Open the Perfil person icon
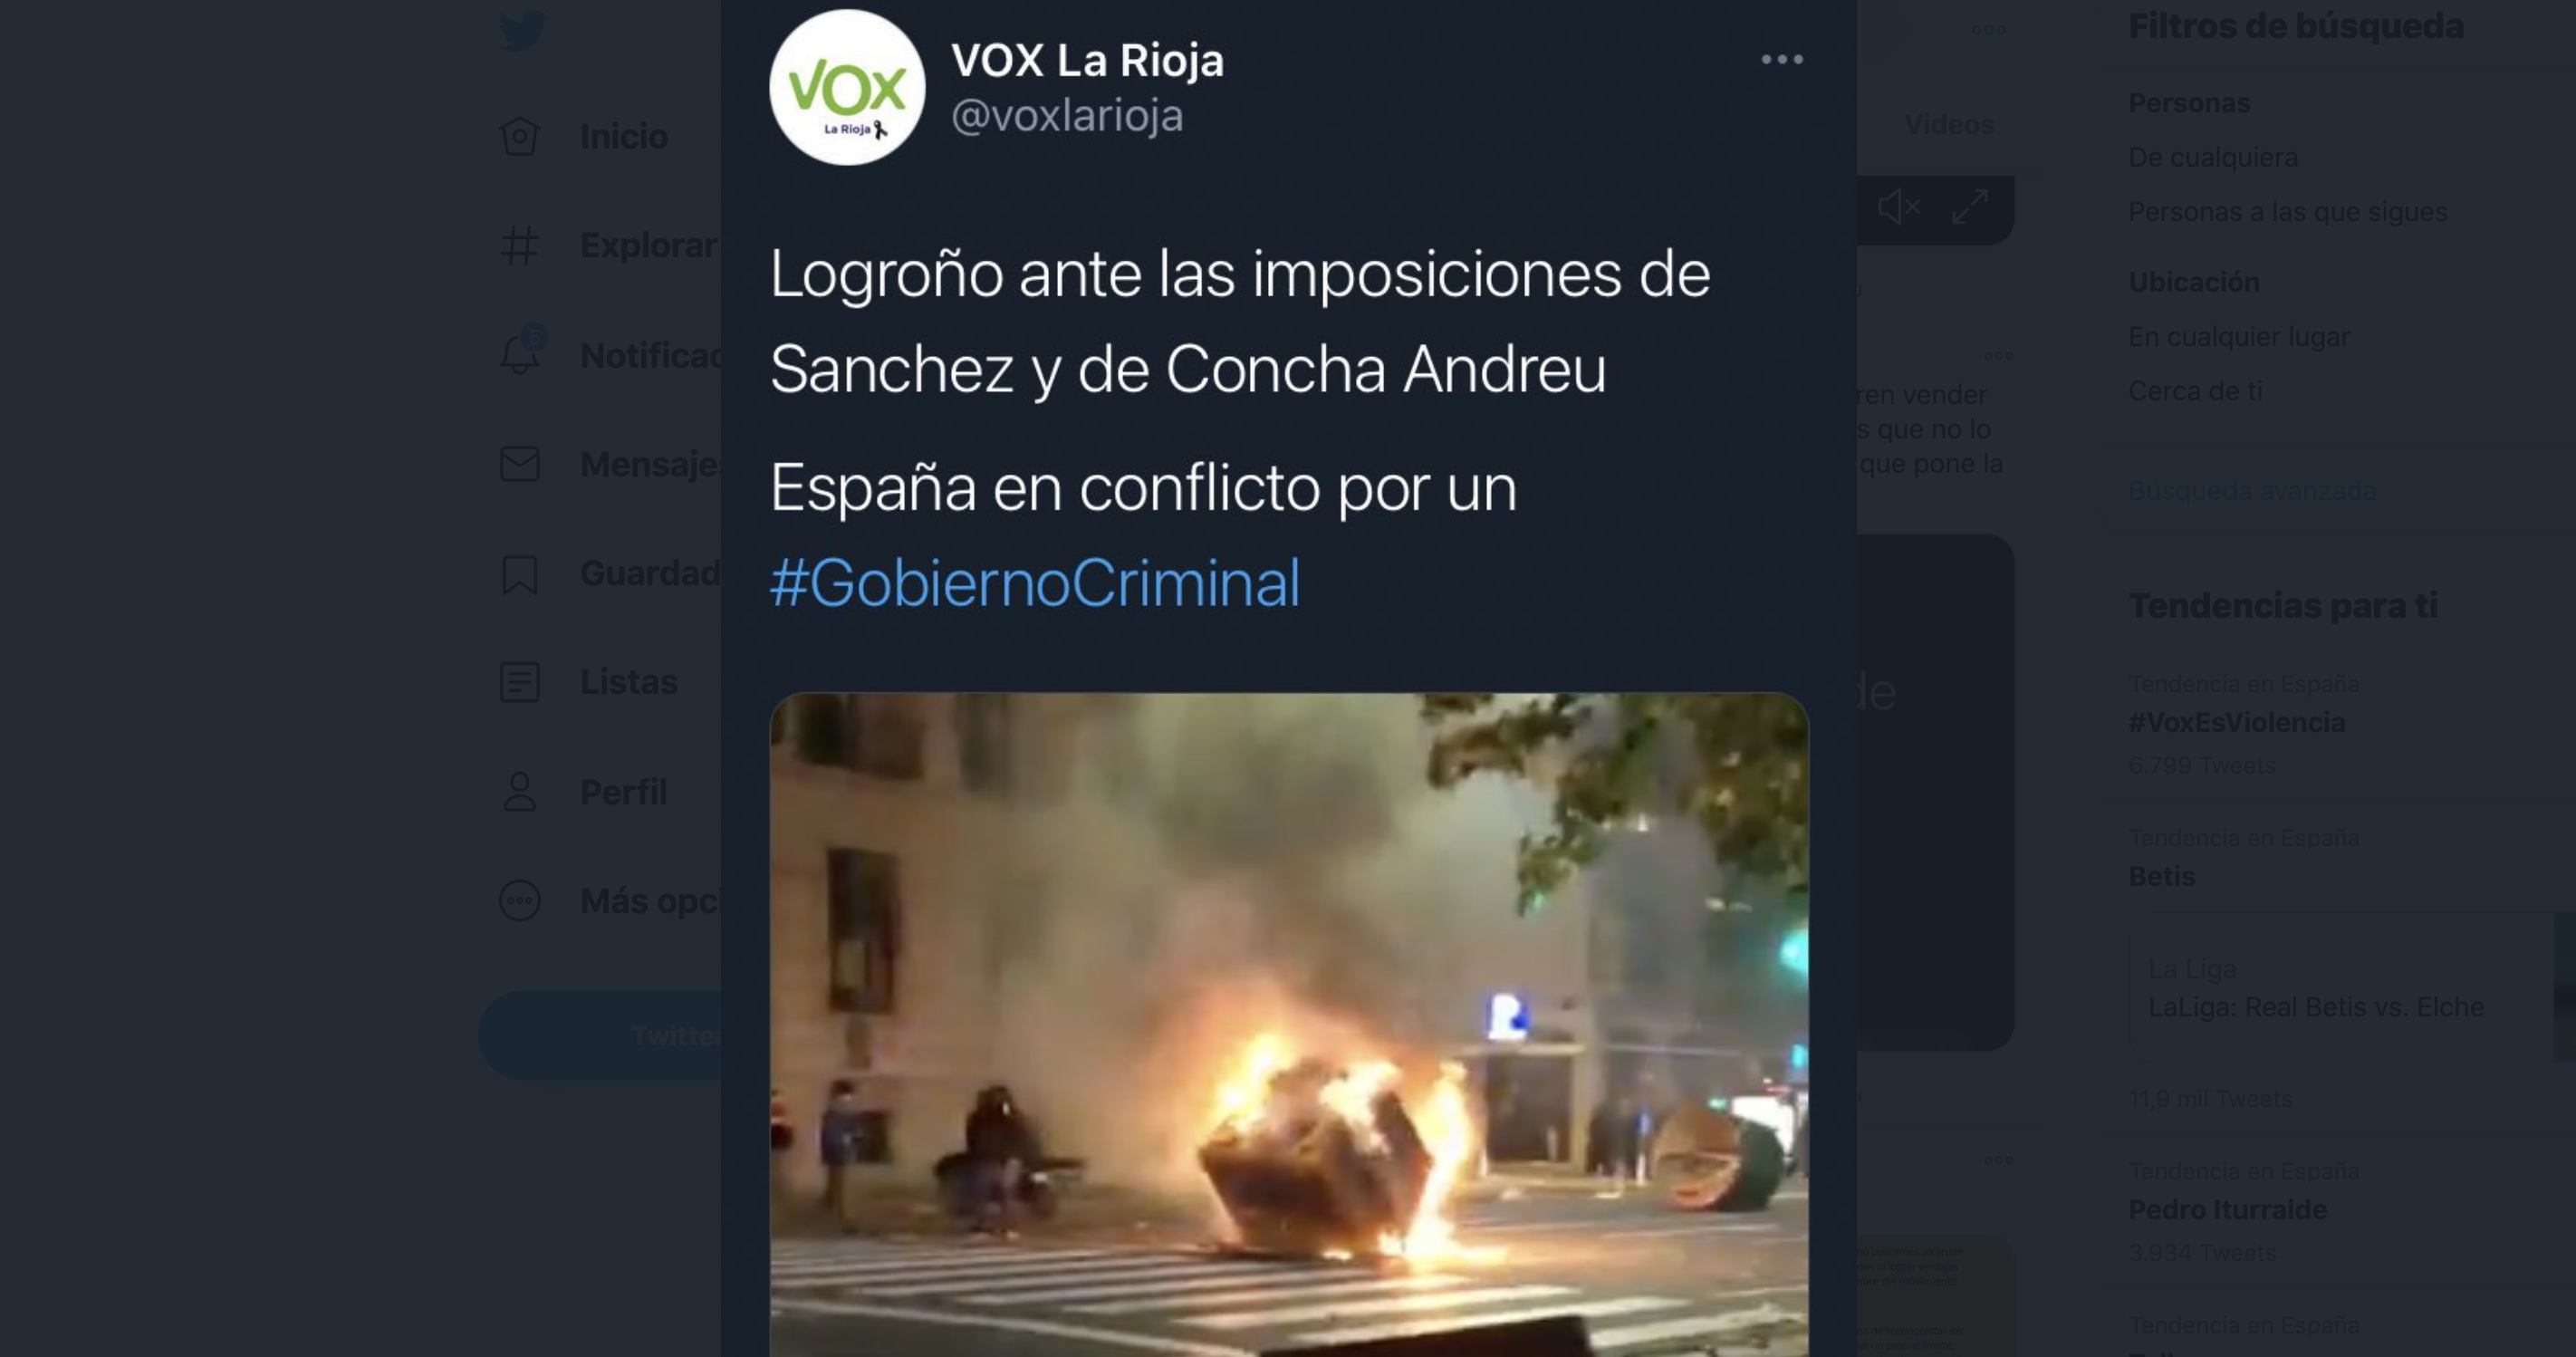 520,792
